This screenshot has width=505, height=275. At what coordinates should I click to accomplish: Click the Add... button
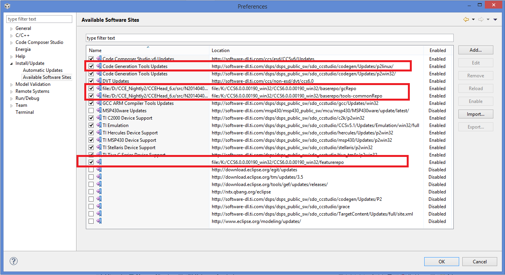pos(475,50)
